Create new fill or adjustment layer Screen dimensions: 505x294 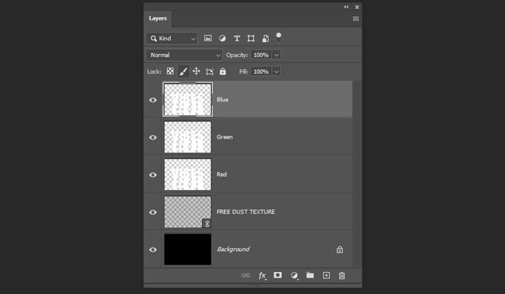(x=294, y=276)
